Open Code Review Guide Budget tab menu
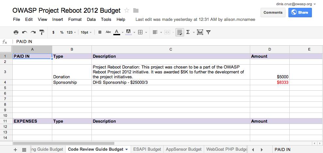 [126, 149]
